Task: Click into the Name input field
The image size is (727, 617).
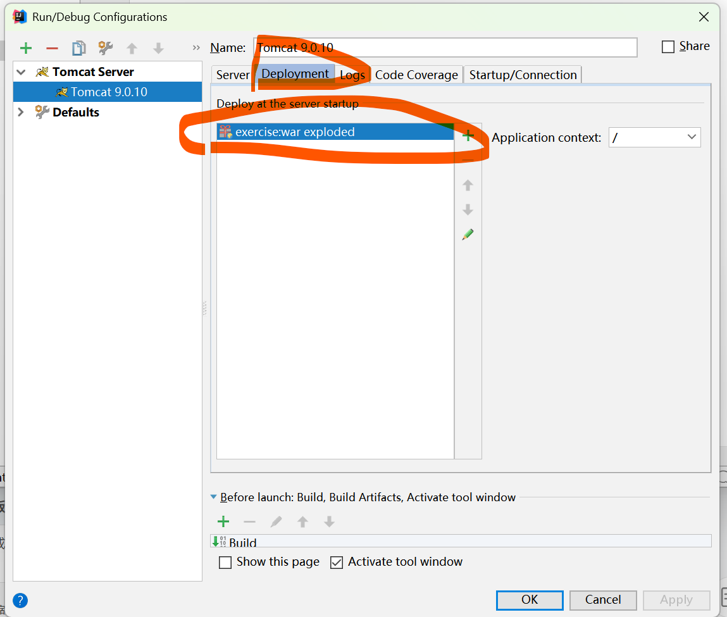Action: (445, 47)
